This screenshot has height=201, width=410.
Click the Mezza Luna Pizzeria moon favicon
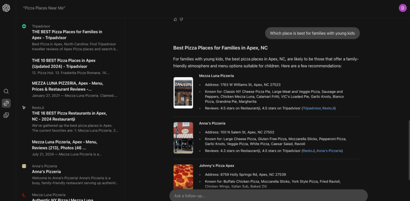(x=24, y=195)
